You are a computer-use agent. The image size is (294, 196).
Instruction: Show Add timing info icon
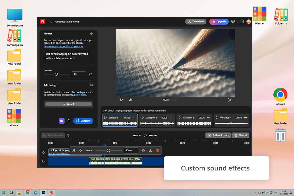(x=92, y=85)
